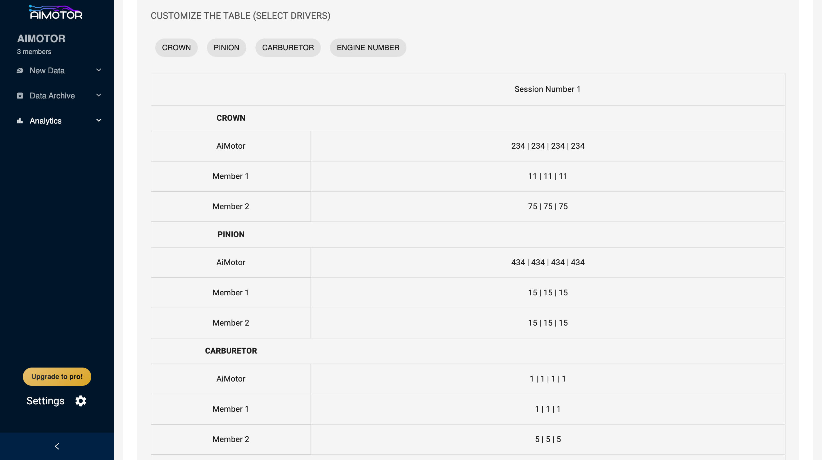Open the Data Archive menu item

tap(52, 96)
